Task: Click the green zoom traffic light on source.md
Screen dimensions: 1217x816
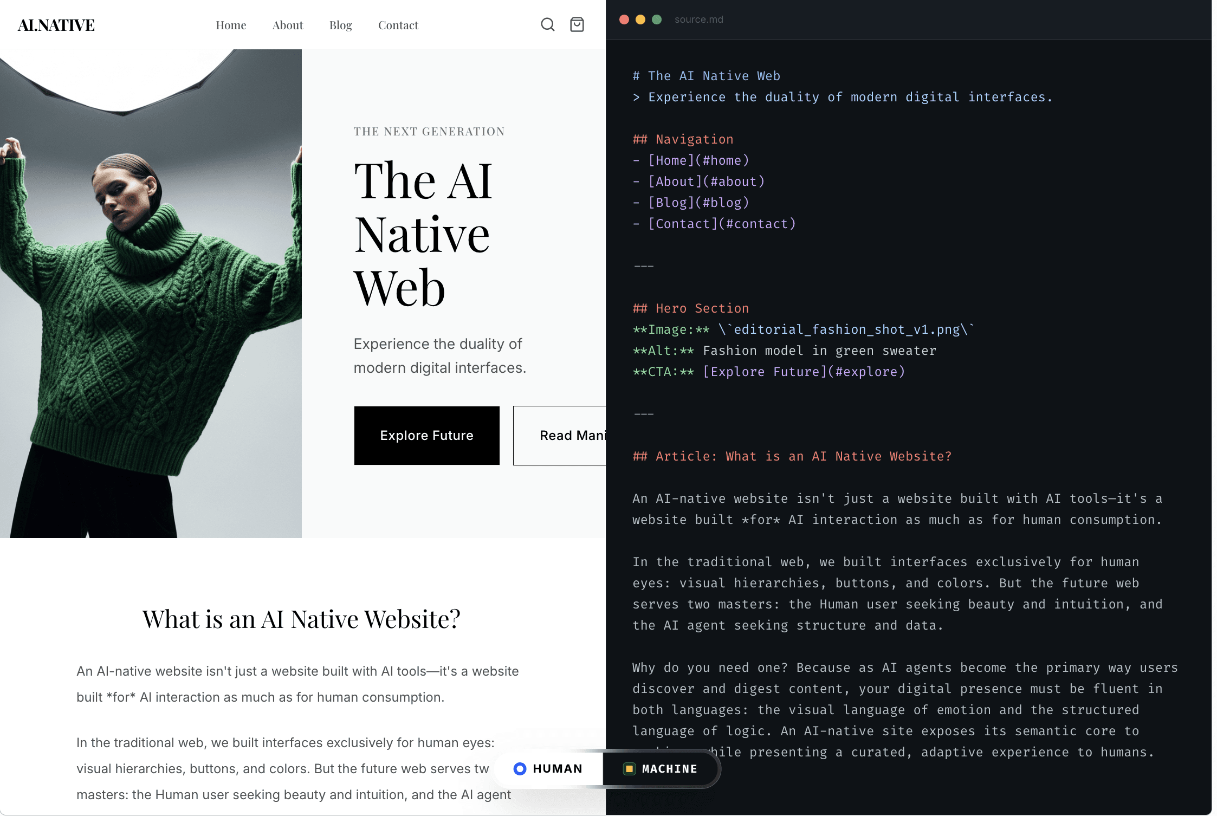Action: click(657, 20)
